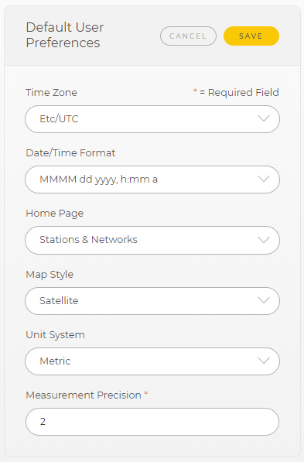Image resolution: width=304 pixels, height=462 pixels.
Task: Open the Stations & Networks home page selection
Action: pyautogui.click(x=152, y=240)
